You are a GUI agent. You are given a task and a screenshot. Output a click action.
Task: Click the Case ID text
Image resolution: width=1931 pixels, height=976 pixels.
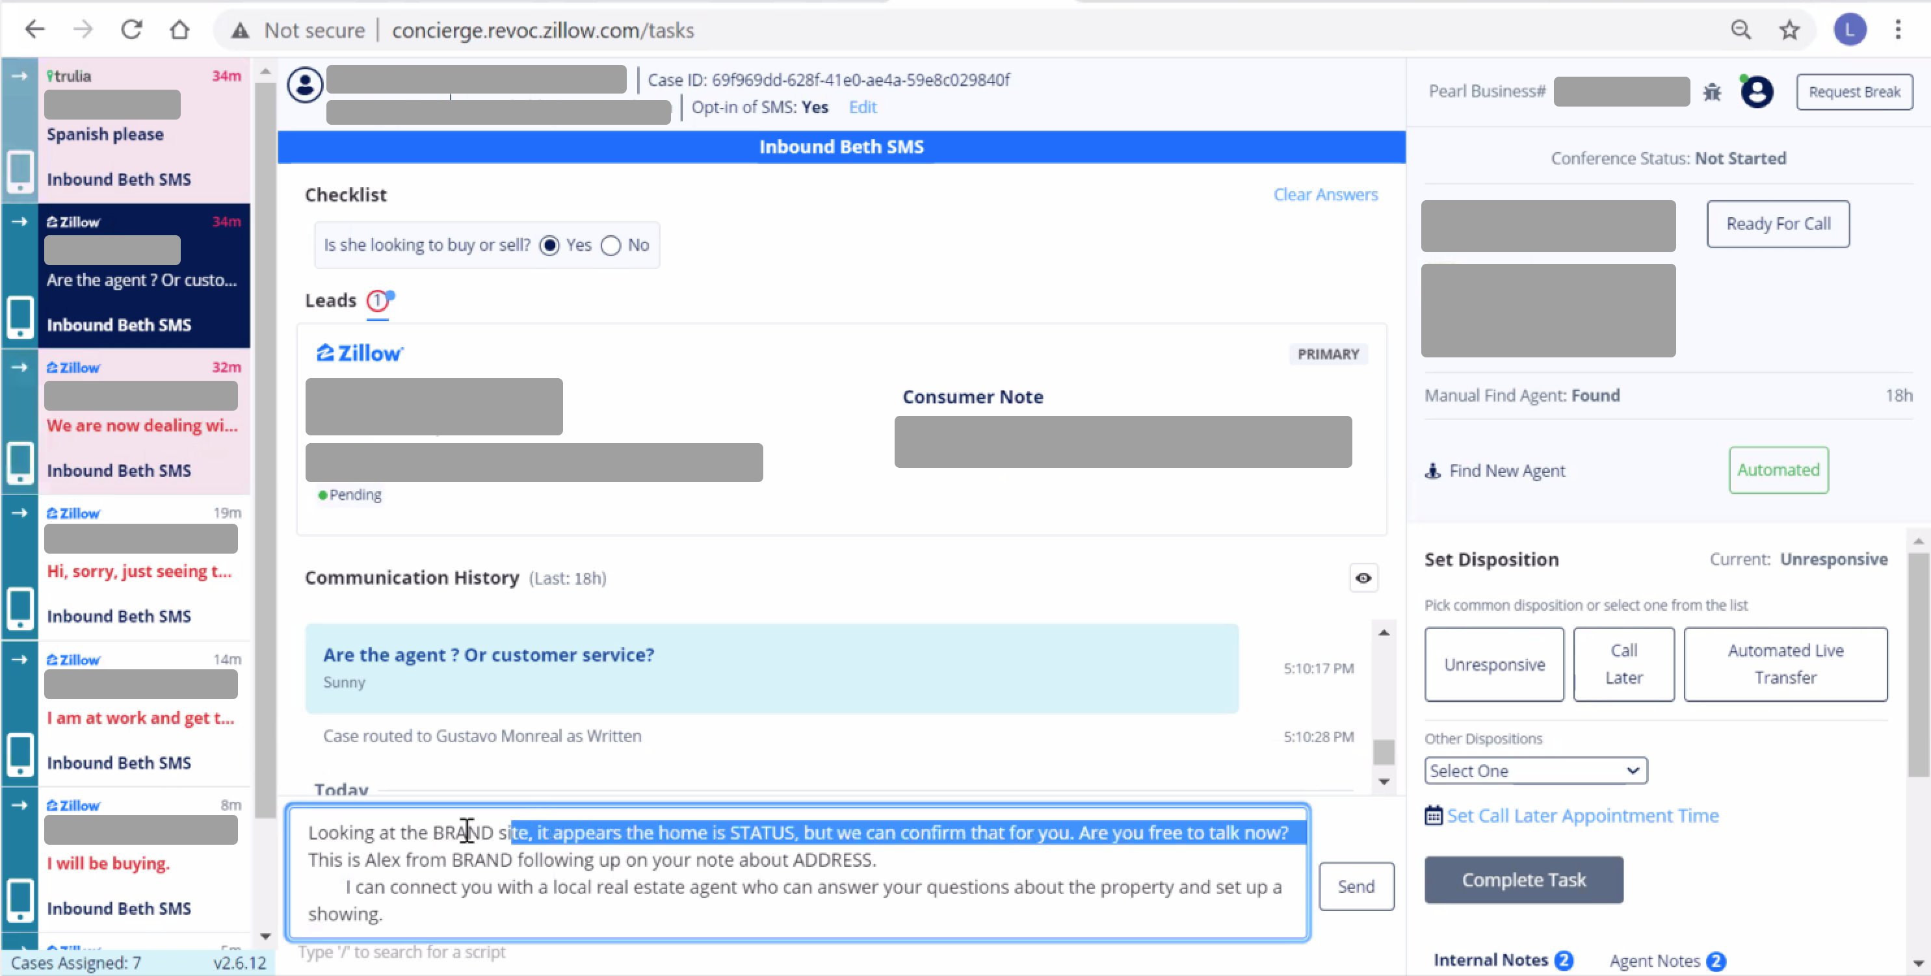[828, 79]
